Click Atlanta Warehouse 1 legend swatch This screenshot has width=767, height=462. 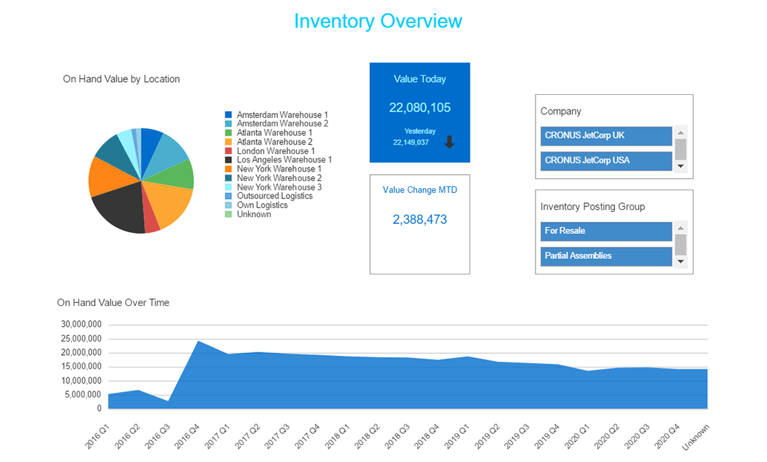click(x=229, y=132)
